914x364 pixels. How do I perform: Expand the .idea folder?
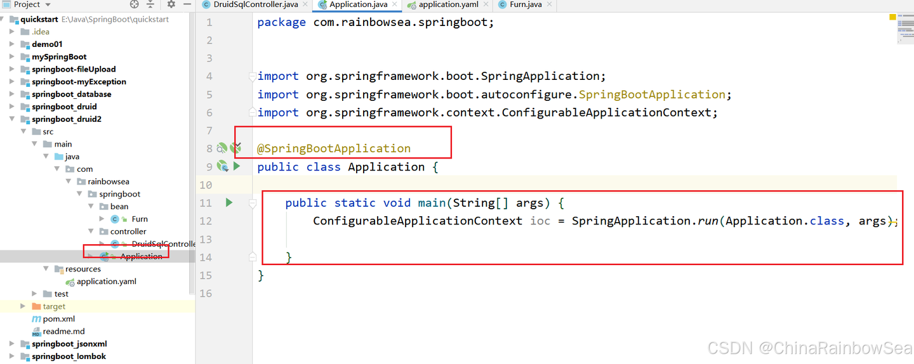click(x=12, y=32)
